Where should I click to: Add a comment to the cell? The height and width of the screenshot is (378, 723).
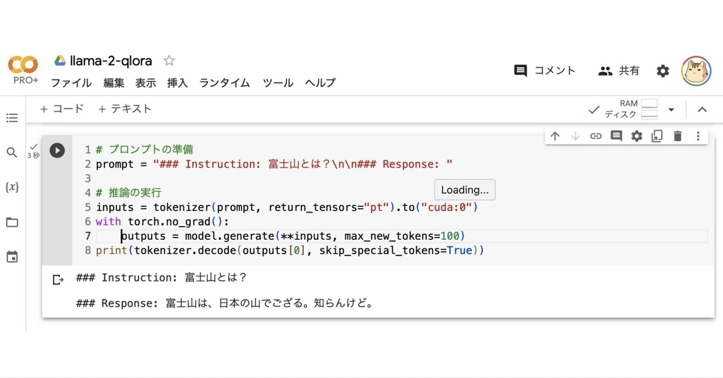[616, 136]
